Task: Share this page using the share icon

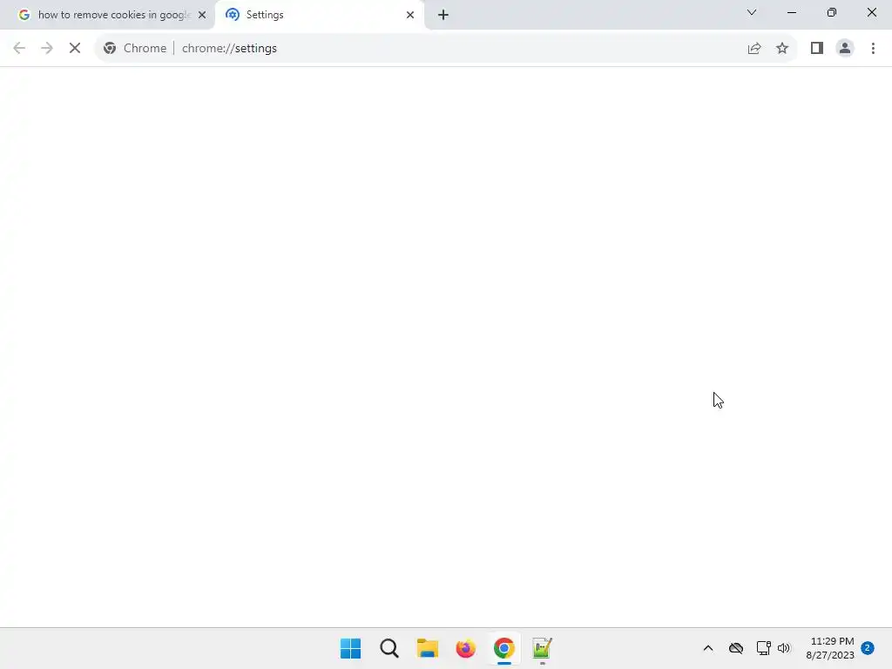Action: (x=754, y=49)
